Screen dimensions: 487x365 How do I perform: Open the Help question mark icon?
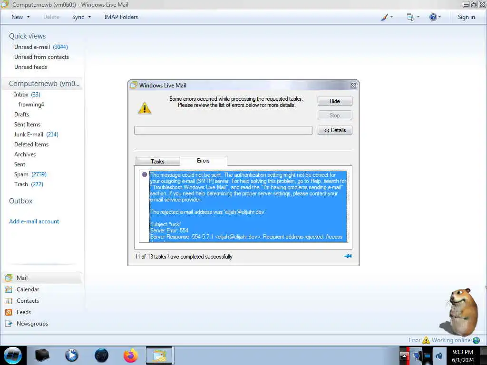point(433,17)
